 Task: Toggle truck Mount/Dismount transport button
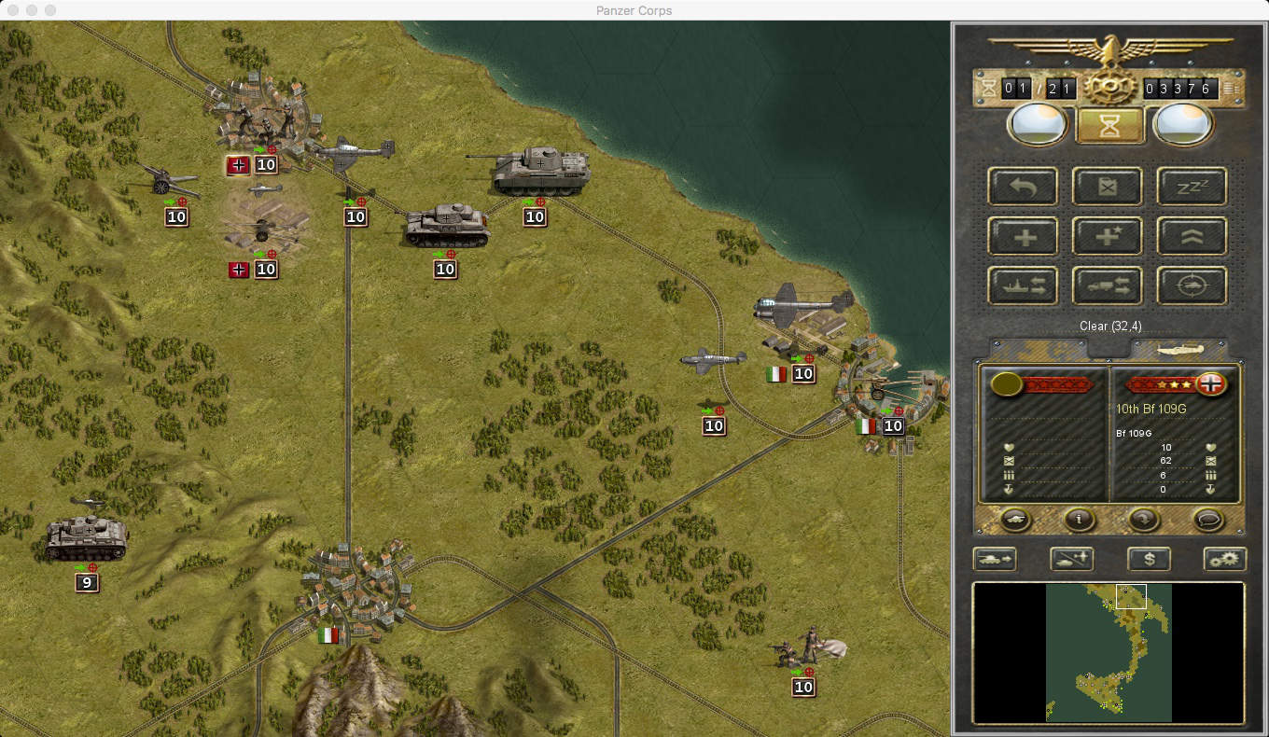[1108, 286]
